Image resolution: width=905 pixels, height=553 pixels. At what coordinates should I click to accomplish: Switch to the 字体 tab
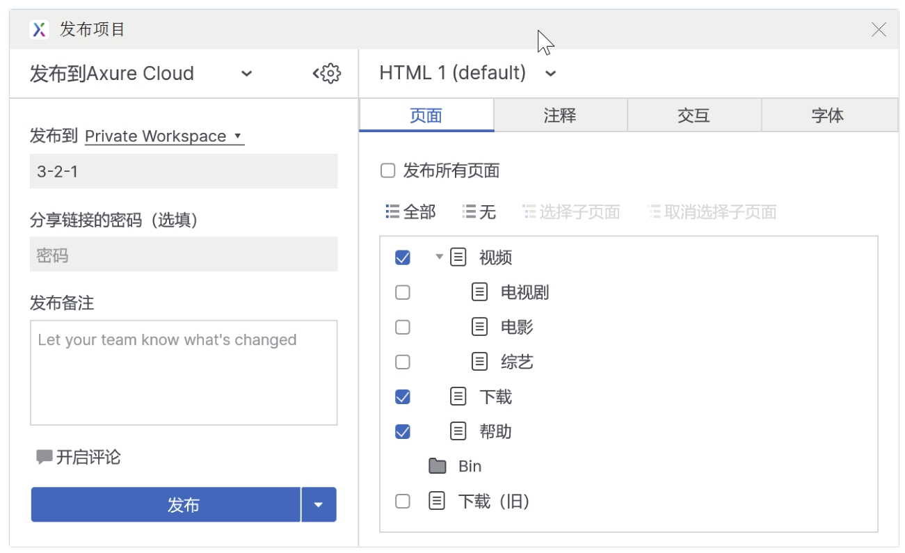click(x=828, y=115)
